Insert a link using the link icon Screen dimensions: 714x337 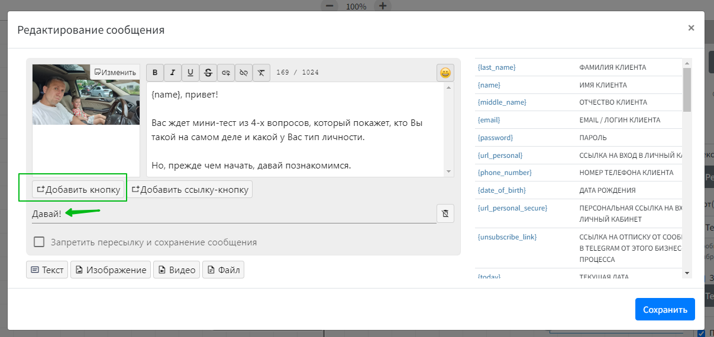pyautogui.click(x=226, y=72)
